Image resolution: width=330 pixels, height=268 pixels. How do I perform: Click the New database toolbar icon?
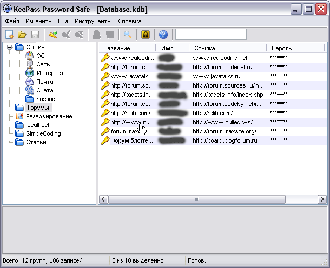tap(10, 35)
